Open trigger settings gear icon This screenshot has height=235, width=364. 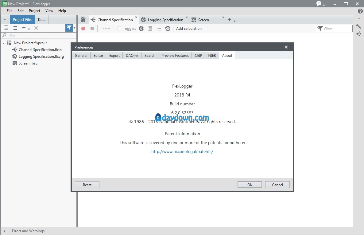click(141, 29)
